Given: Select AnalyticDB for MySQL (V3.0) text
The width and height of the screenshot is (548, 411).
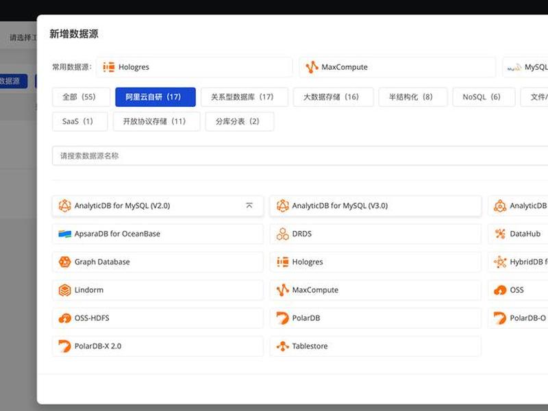Looking at the screenshot, I should tap(340, 206).
